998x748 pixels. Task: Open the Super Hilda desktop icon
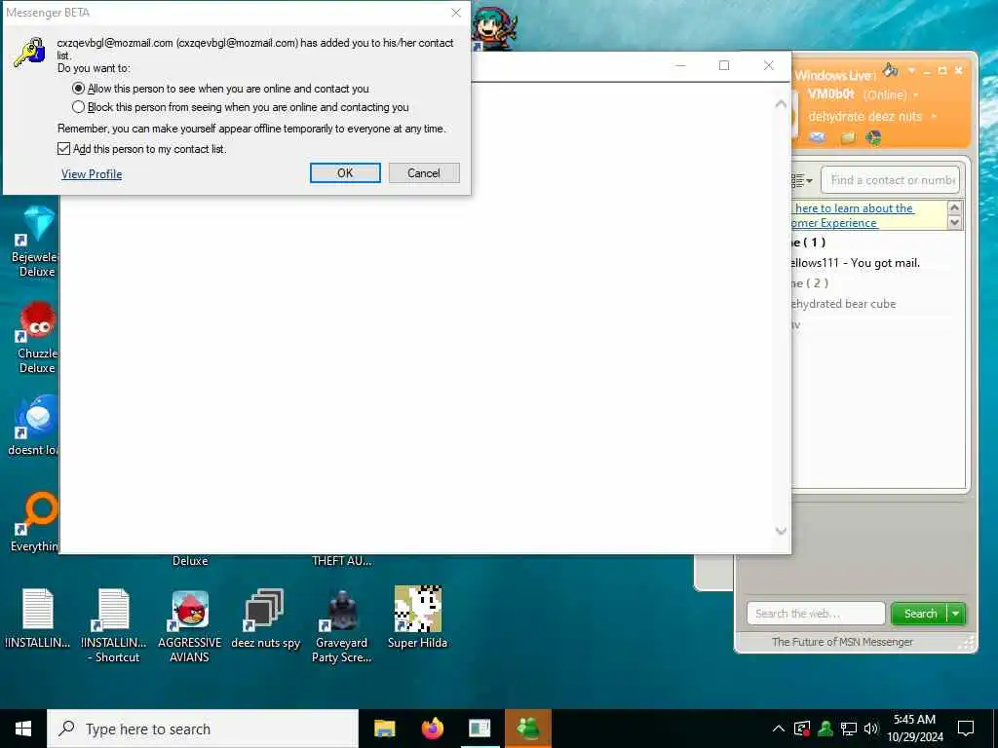point(417,617)
